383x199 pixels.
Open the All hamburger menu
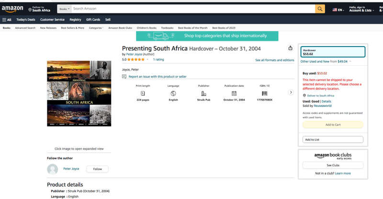coord(7,20)
